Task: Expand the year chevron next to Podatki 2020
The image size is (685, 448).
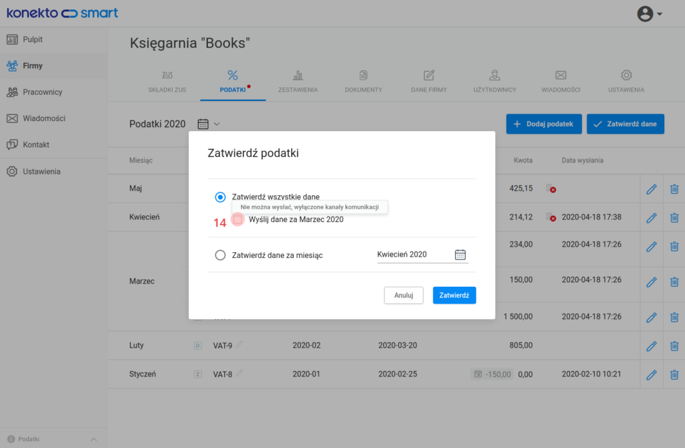Action: point(217,124)
